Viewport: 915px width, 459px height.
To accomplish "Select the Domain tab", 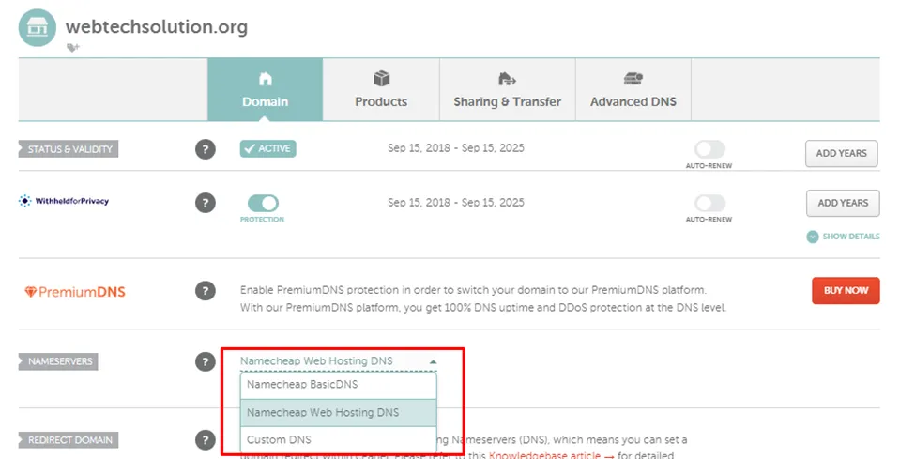I will pyautogui.click(x=265, y=89).
